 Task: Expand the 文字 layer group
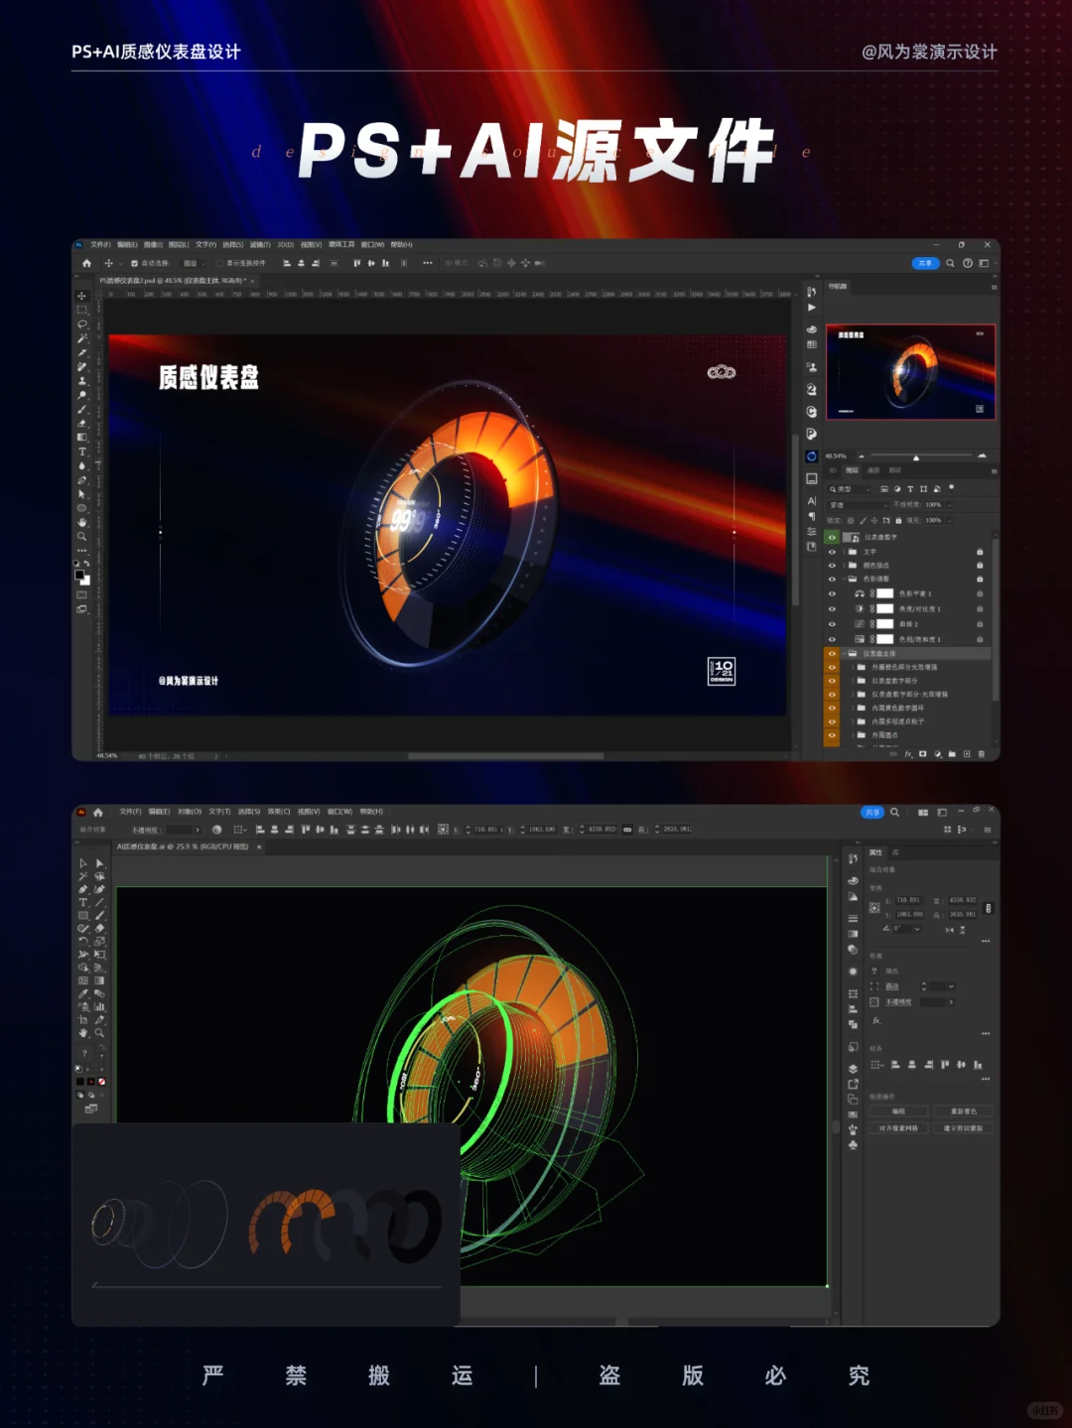(x=844, y=552)
